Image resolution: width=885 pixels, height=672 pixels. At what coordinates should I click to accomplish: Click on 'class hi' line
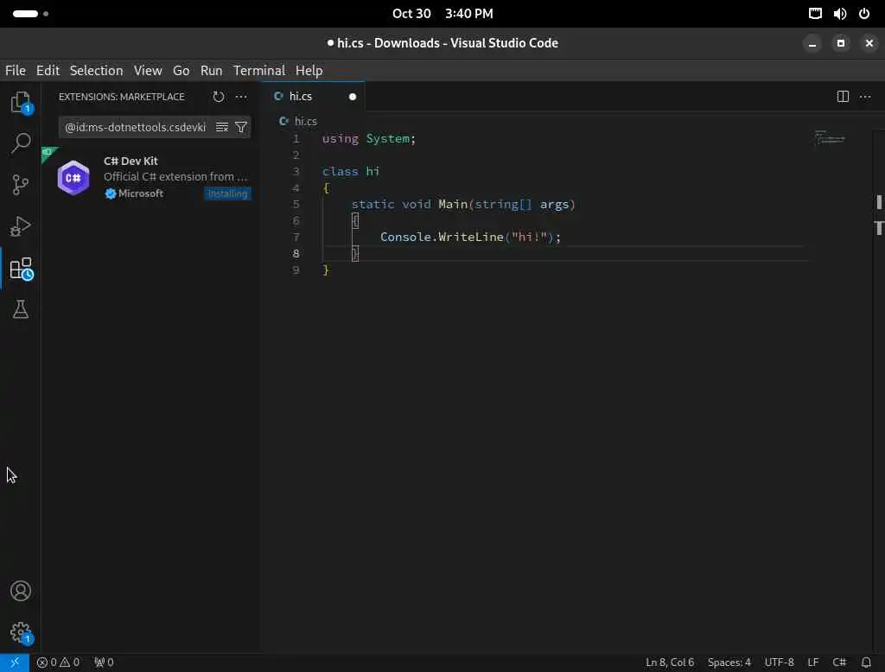coord(351,172)
